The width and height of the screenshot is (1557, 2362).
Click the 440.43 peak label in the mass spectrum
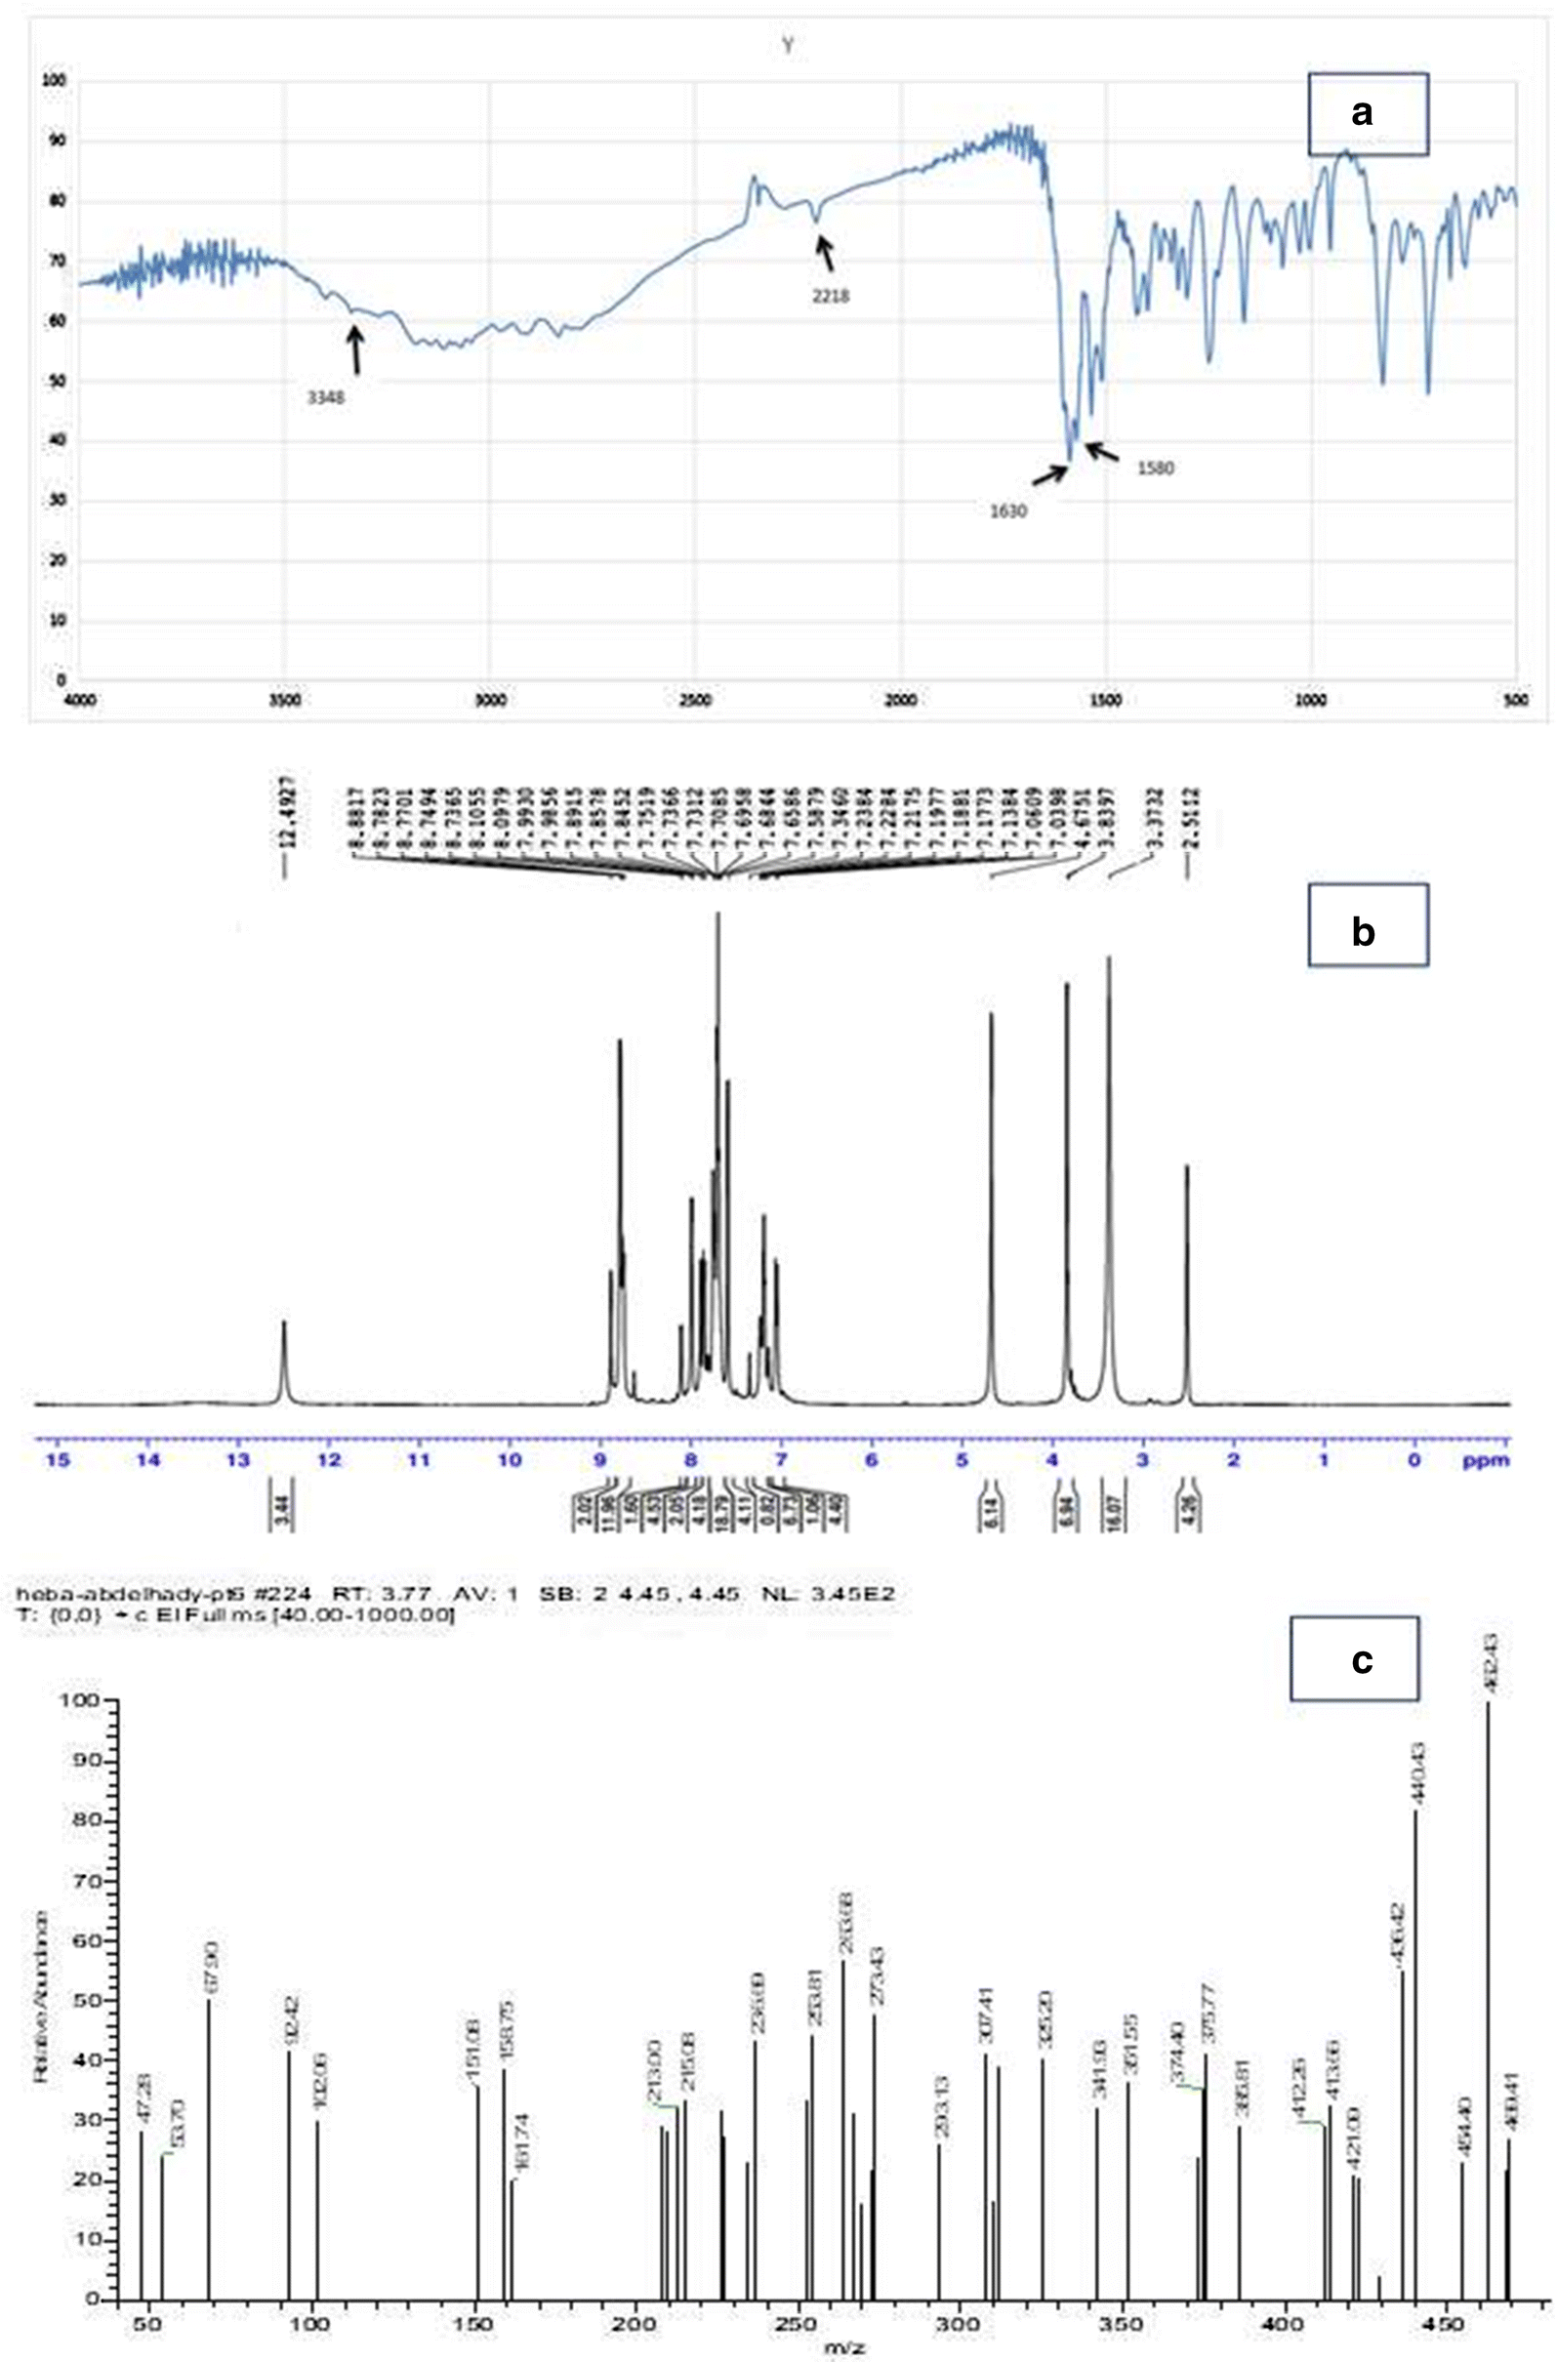tap(1418, 1775)
